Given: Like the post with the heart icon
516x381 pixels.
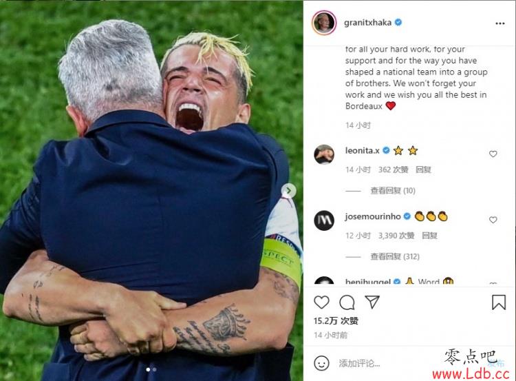Looking at the screenshot, I should [x=321, y=302].
